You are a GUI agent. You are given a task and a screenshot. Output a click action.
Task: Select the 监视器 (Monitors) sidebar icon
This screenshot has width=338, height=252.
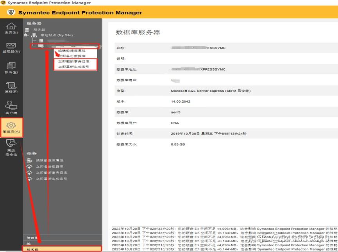tap(11, 48)
